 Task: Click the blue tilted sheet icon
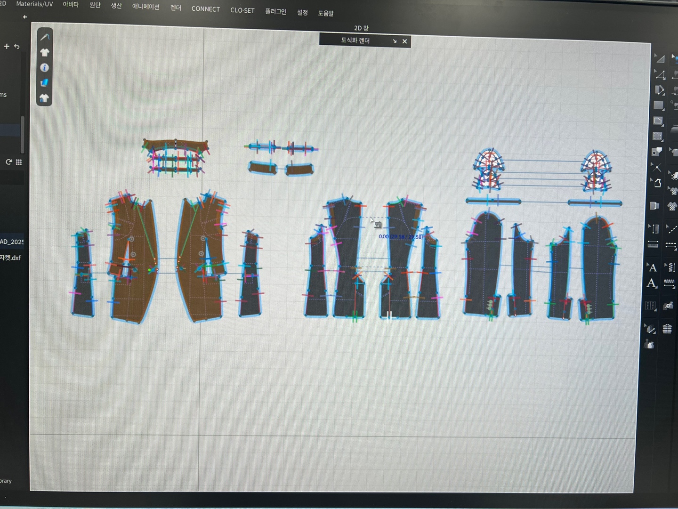pyautogui.click(x=44, y=83)
